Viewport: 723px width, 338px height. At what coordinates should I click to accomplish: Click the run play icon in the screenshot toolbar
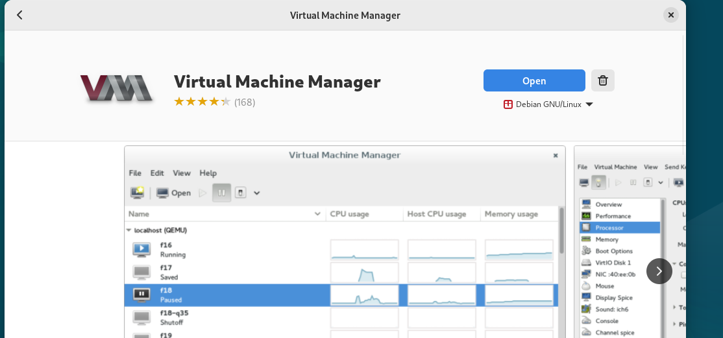202,193
